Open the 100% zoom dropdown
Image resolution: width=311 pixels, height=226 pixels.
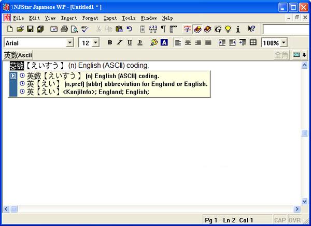click(284, 42)
